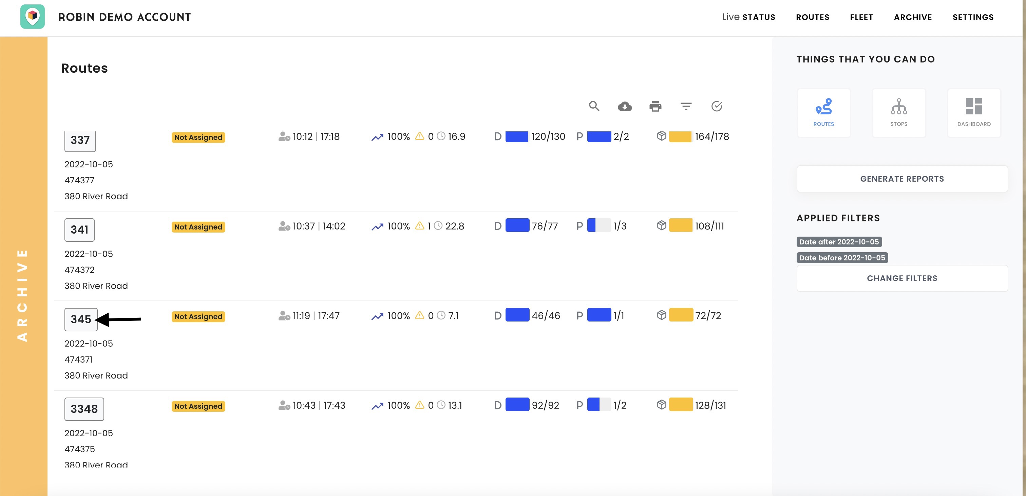Go to Live Status menu
This screenshot has height=496, width=1026.
(748, 17)
